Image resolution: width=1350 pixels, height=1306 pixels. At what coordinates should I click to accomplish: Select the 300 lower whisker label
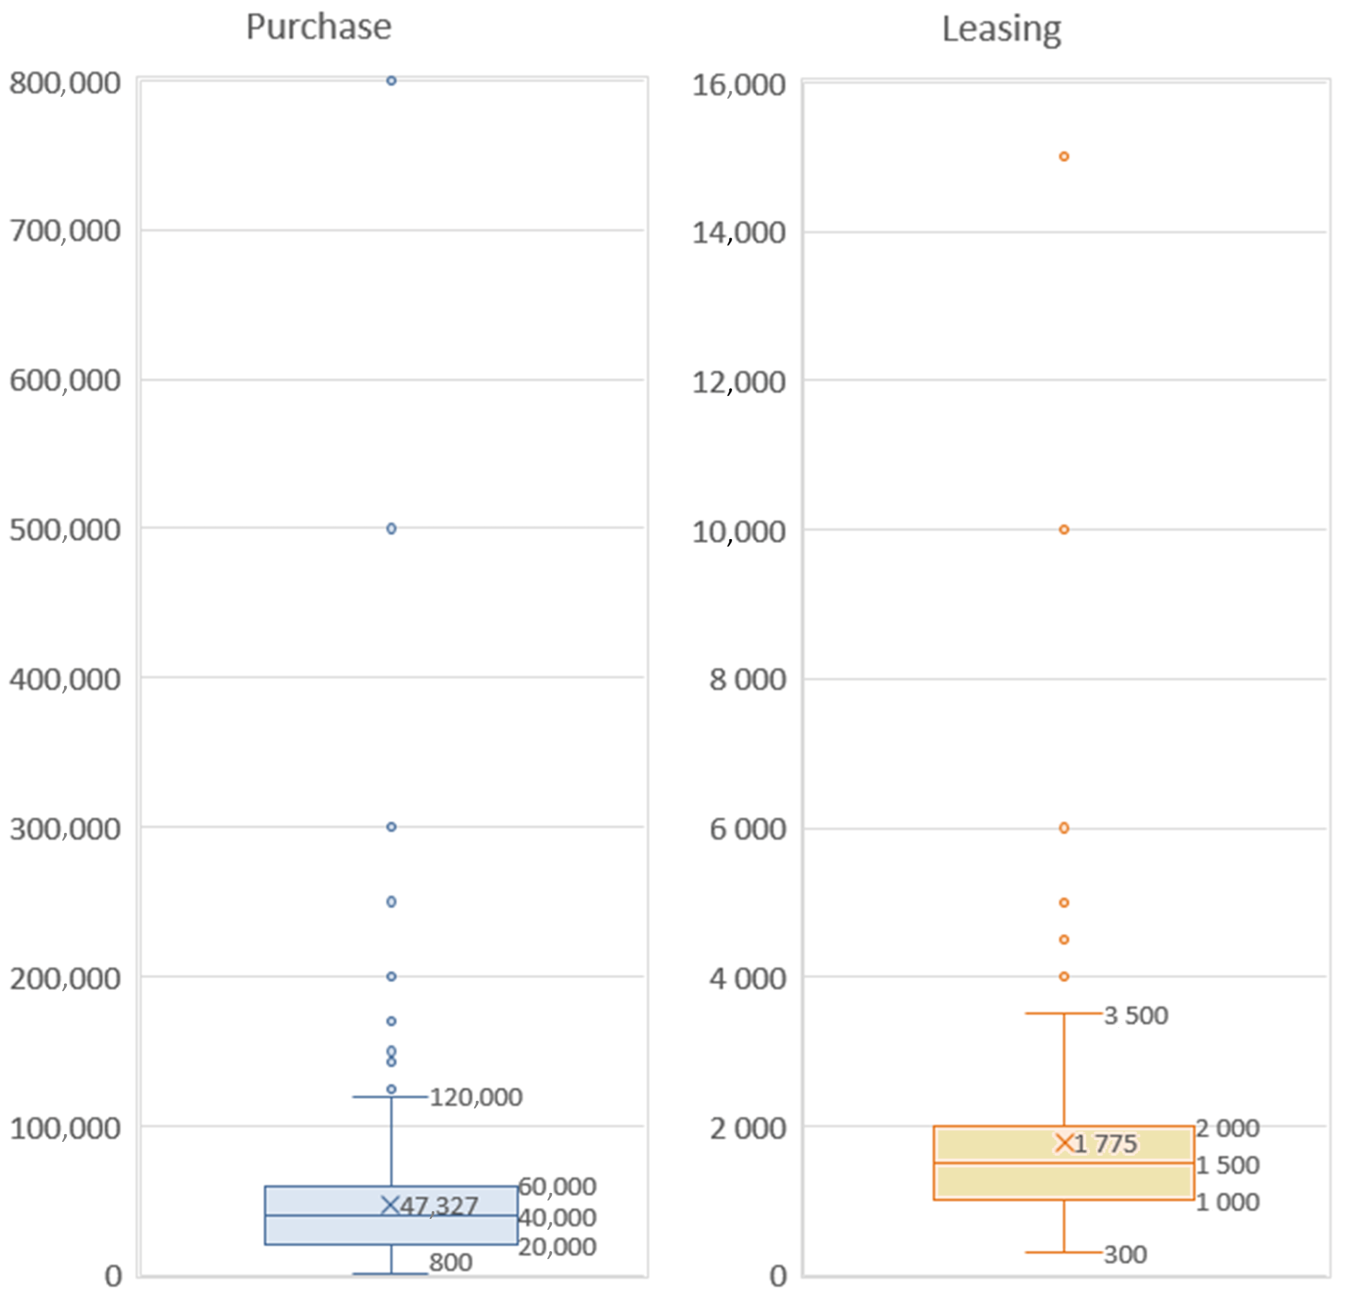pyautogui.click(x=1125, y=1255)
